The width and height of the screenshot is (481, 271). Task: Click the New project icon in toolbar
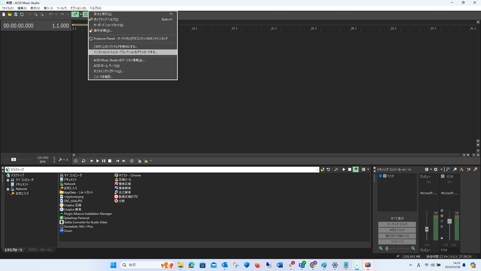tap(4, 14)
